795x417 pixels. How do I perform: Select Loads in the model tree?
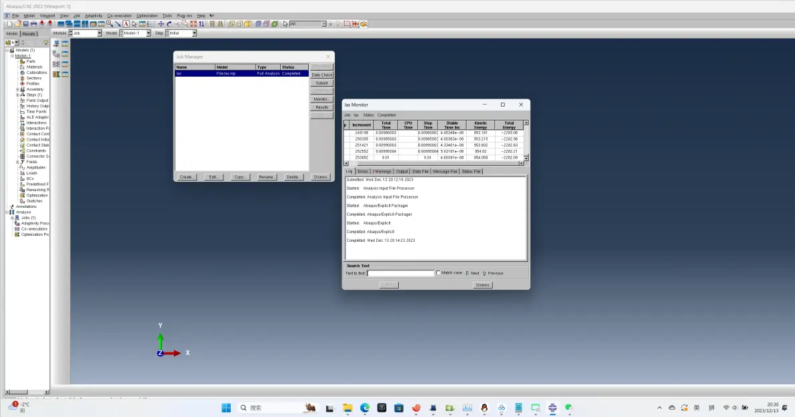[31, 173]
